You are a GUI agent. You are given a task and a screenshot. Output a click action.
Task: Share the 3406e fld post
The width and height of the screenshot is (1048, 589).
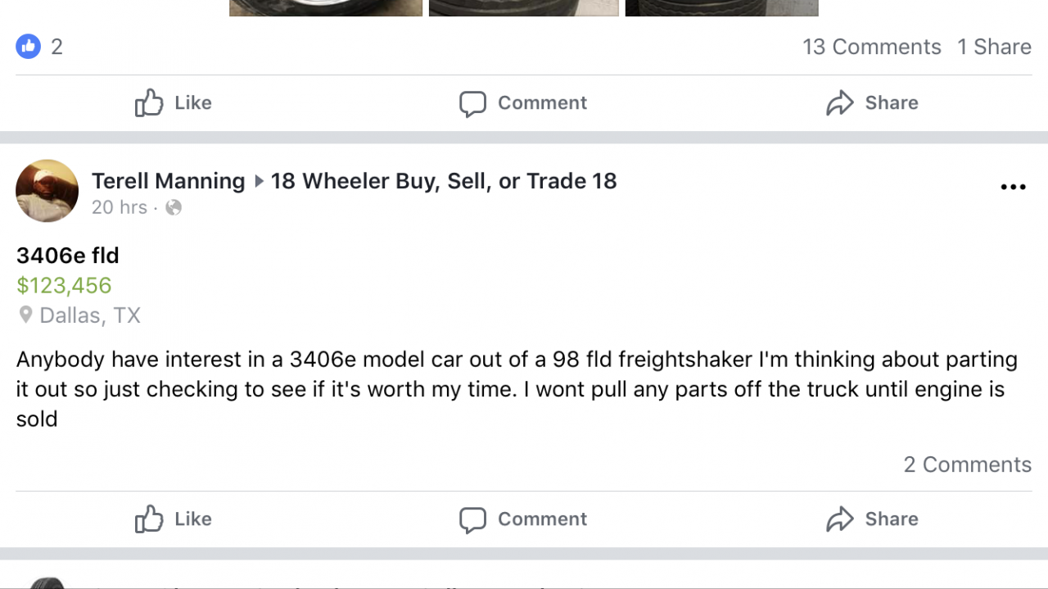[872, 519]
